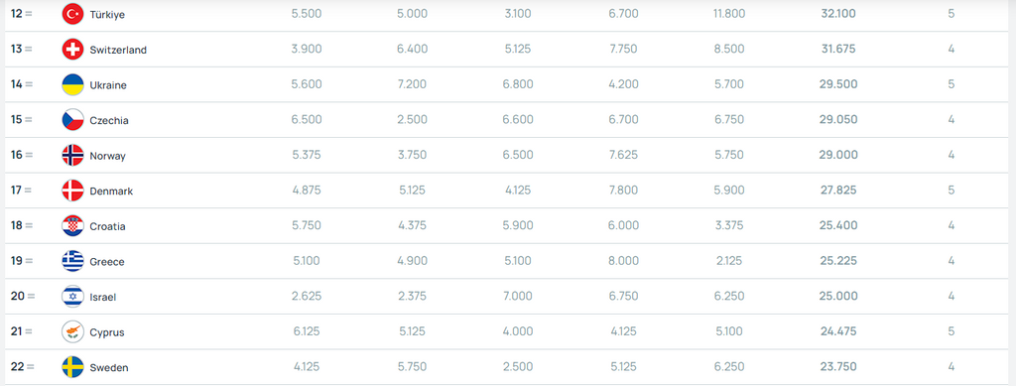This screenshot has width=1016, height=386.
Task: Open the Denmark country name link
Action: [111, 192]
